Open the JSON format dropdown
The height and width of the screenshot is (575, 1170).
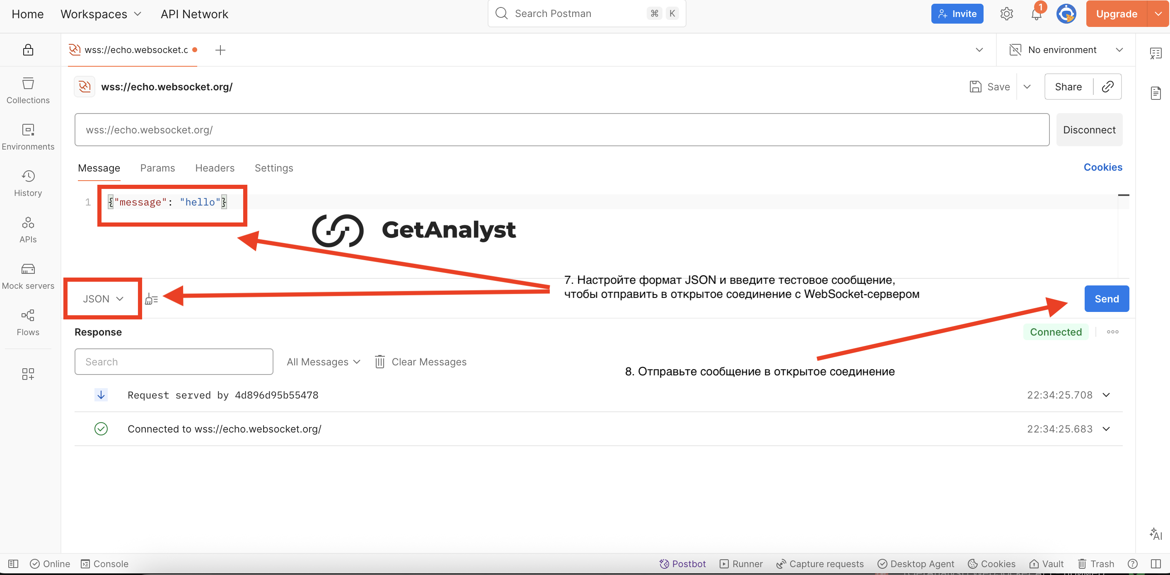point(103,298)
